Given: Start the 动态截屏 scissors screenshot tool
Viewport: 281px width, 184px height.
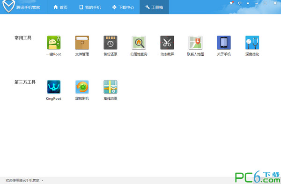Looking at the screenshot, I should click(x=167, y=43).
